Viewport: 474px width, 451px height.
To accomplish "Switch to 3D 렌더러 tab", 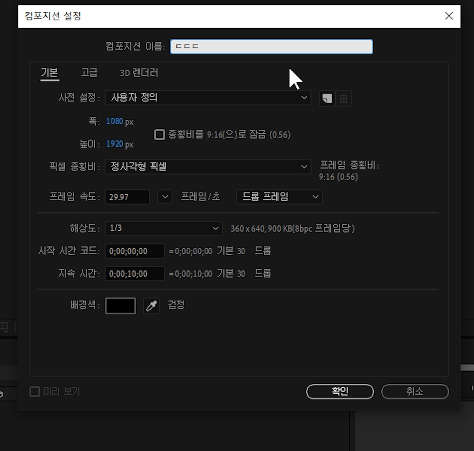I will (x=139, y=73).
